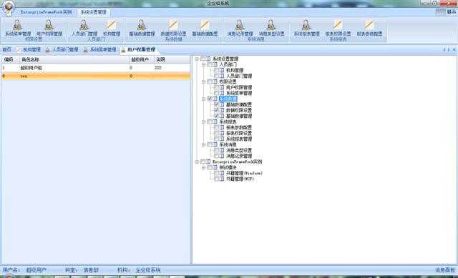This screenshot has width=458, height=278.
Task: Select the 超级用户组 role row
Action: coord(96,68)
